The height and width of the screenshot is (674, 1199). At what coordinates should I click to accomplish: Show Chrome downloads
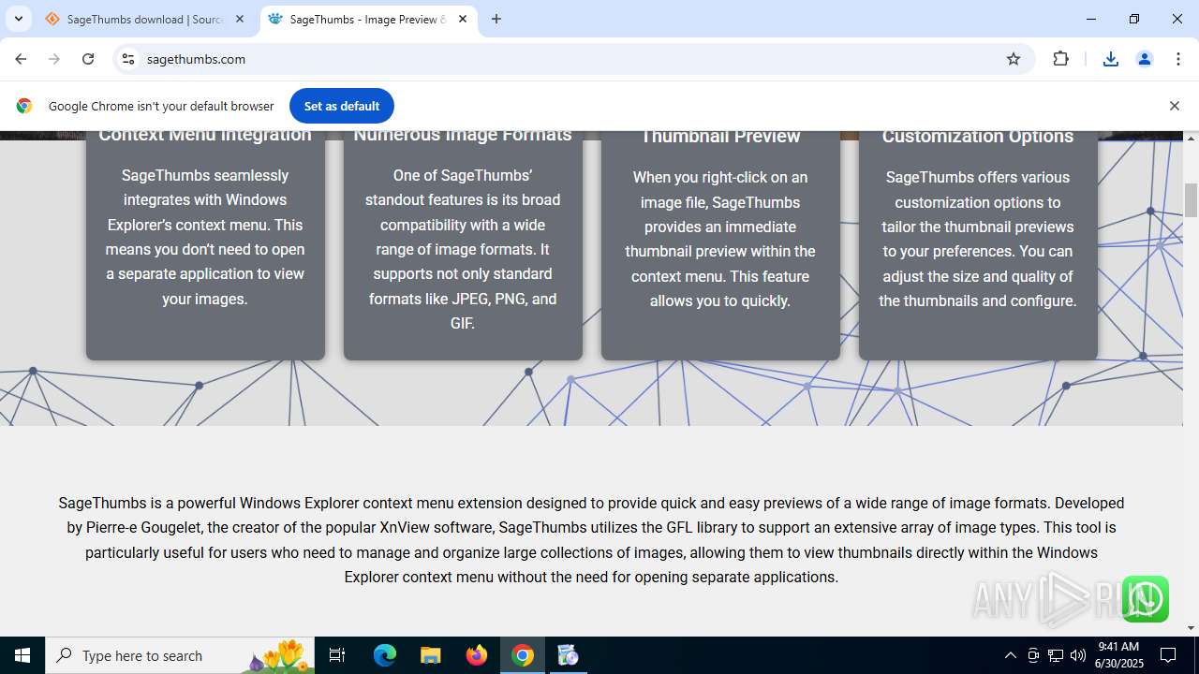(x=1111, y=59)
